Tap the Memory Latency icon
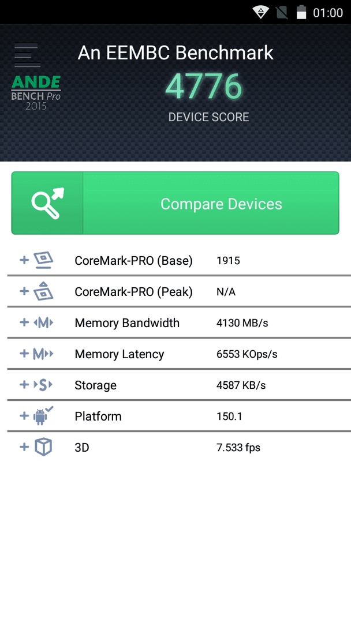This screenshot has width=351, height=623. [43, 354]
